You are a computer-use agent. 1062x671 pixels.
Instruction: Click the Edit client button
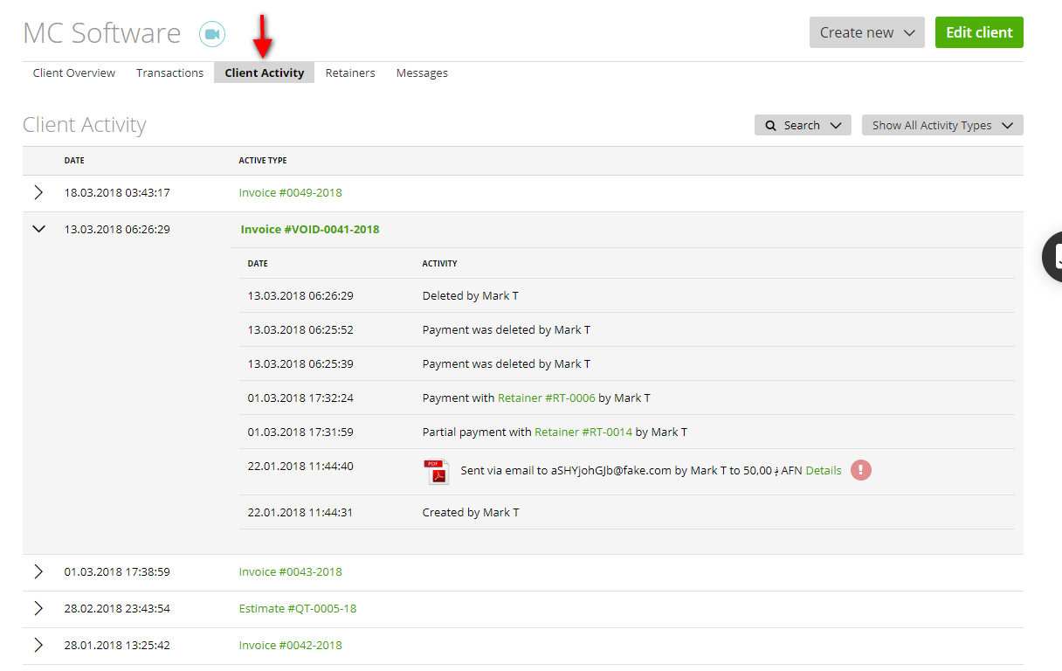click(979, 31)
